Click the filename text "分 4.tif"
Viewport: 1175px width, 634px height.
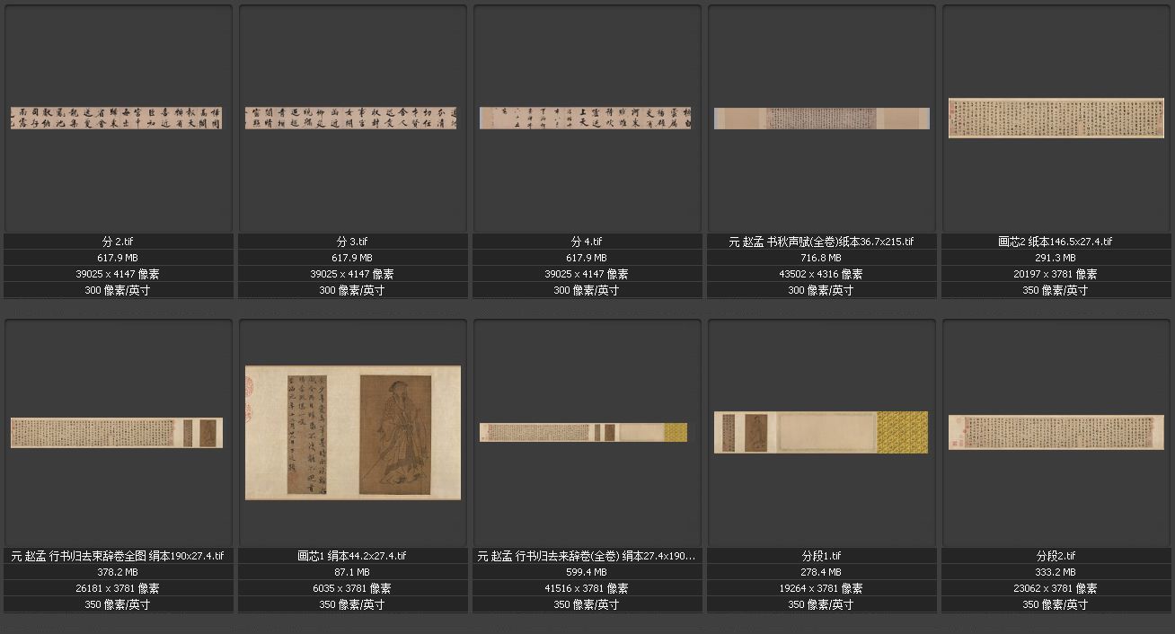[x=587, y=242]
